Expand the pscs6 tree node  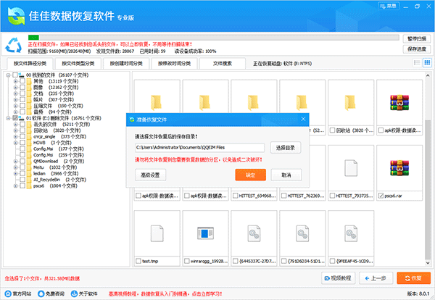(15, 186)
